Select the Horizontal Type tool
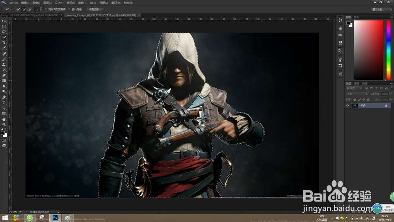Screen dimensions: 394x222 point(4,103)
